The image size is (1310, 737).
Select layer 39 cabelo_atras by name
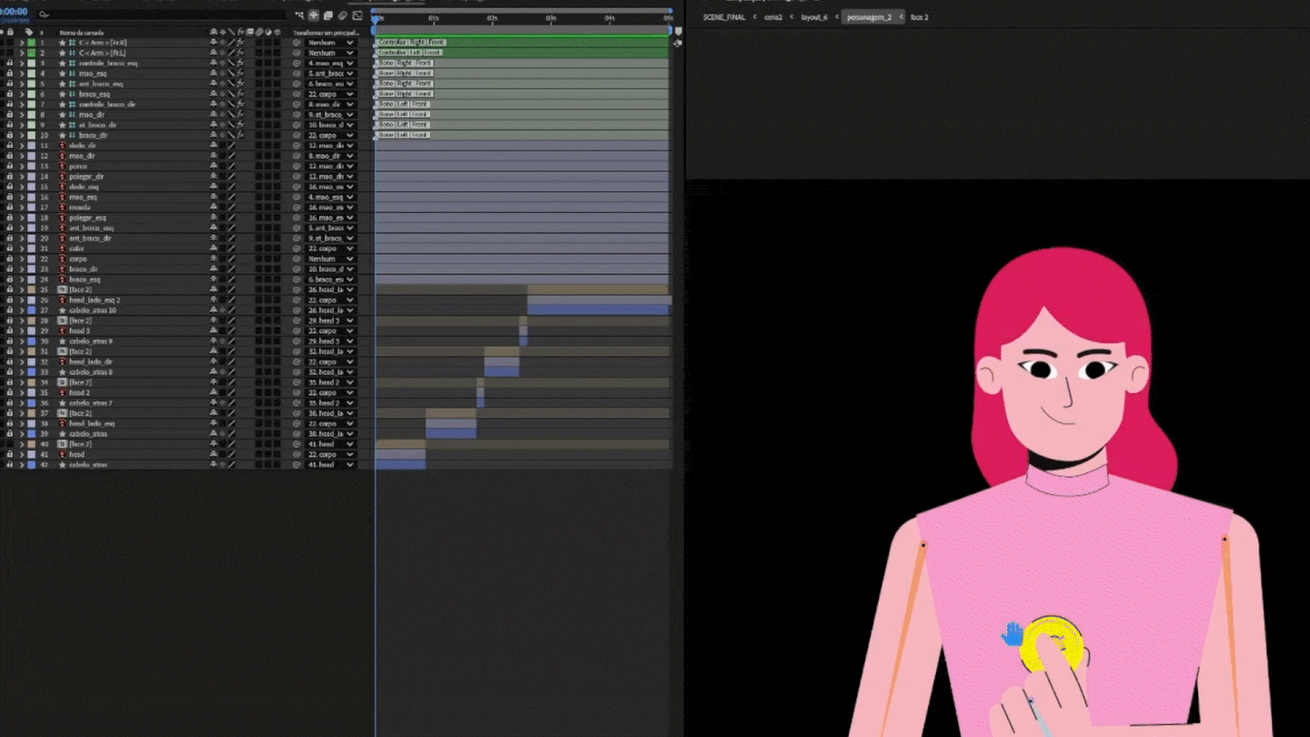88,433
